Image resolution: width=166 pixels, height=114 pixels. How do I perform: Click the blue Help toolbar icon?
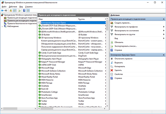pos(24,11)
